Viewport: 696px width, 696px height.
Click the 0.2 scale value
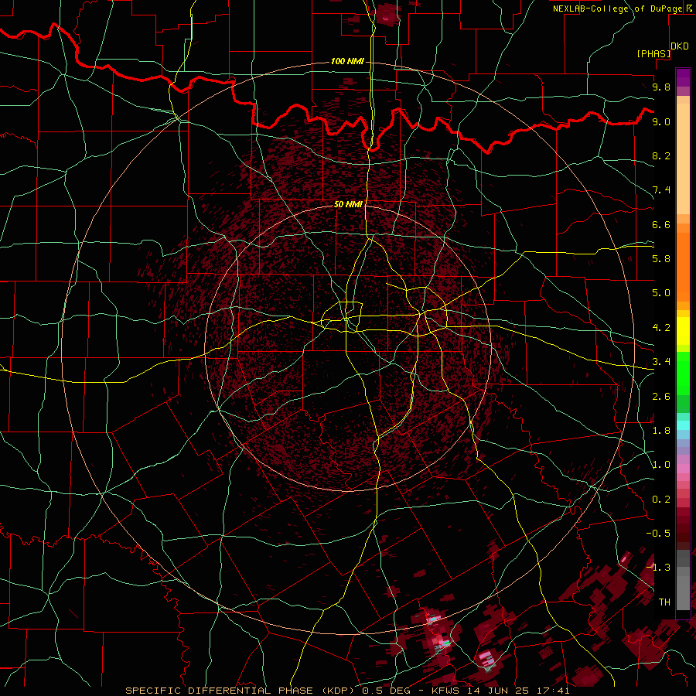coord(661,500)
